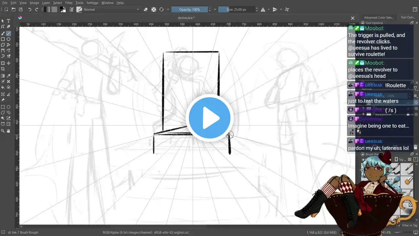The width and height of the screenshot is (419, 236).
Task: Open the Normal blending mode dropdown
Action: click(x=111, y=10)
